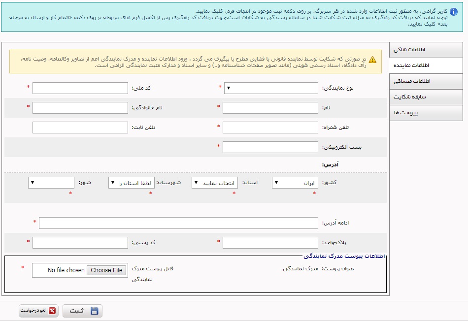
Task: Click the کشور: label
Action: coord(329,182)
